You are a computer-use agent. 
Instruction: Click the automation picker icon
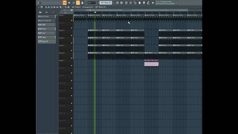point(53,12)
